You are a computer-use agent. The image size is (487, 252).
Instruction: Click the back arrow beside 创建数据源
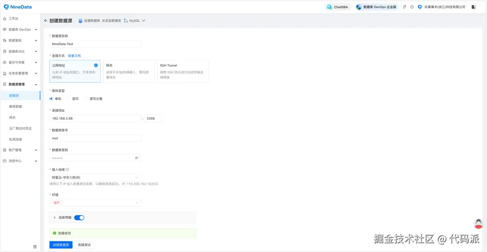(x=45, y=21)
